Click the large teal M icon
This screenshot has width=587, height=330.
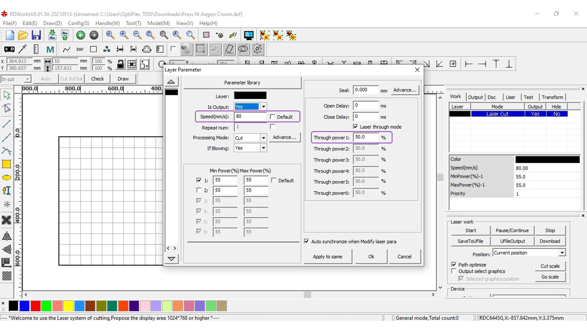coord(50,49)
